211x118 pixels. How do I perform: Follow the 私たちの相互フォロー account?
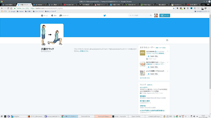pyautogui.click(x=152, y=67)
